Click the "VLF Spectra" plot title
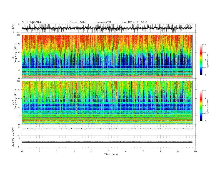Screen dimensions: 220x170 31,22
